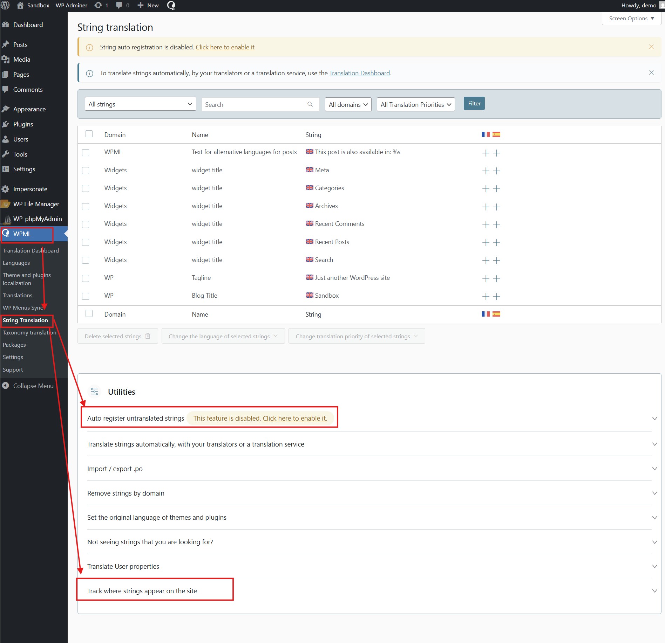Toggle the select-all checkbox in table footer
This screenshot has height=643, width=665.
click(x=89, y=313)
